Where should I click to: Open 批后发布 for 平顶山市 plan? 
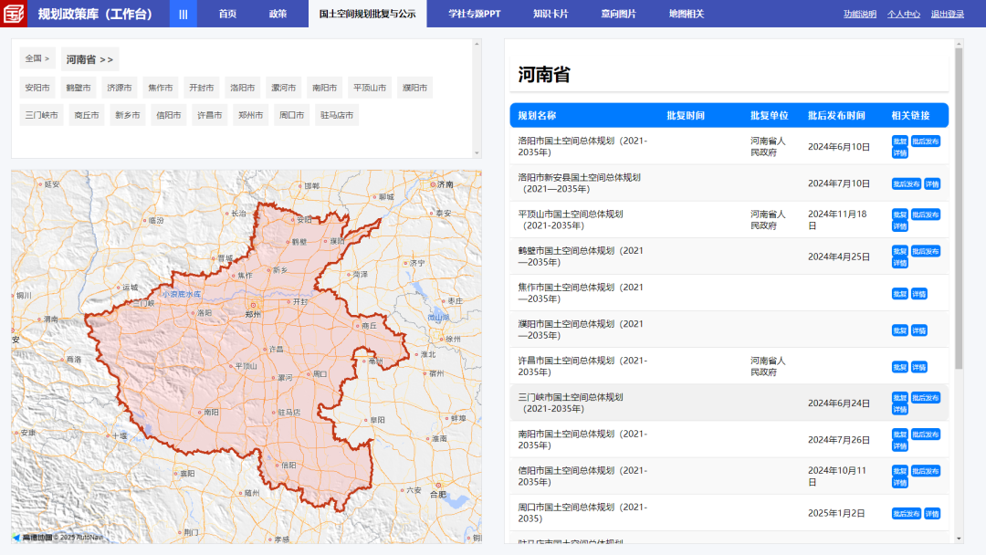coord(926,215)
